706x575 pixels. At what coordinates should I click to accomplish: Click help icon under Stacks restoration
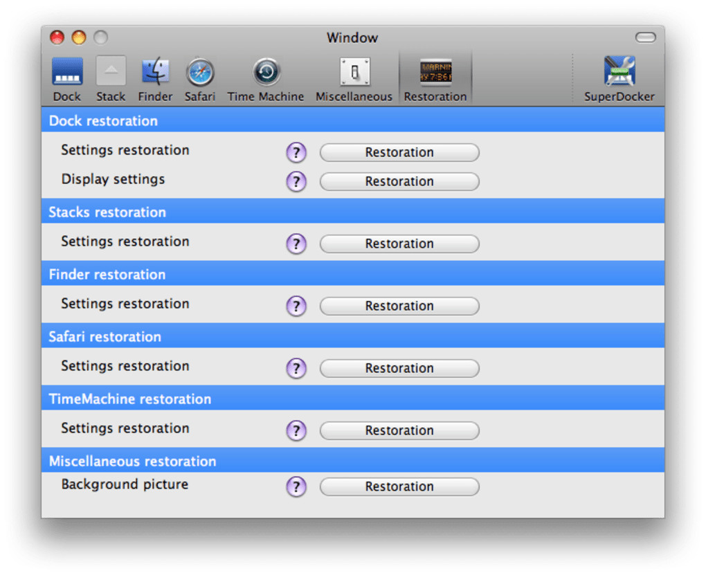pos(296,244)
